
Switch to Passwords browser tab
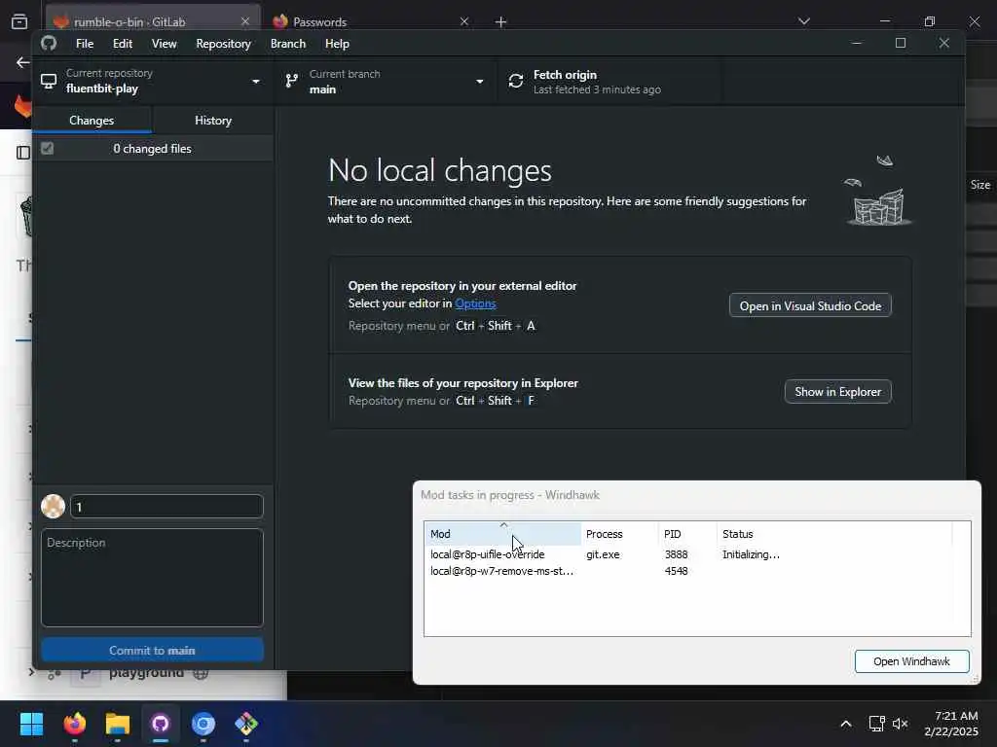371,21
